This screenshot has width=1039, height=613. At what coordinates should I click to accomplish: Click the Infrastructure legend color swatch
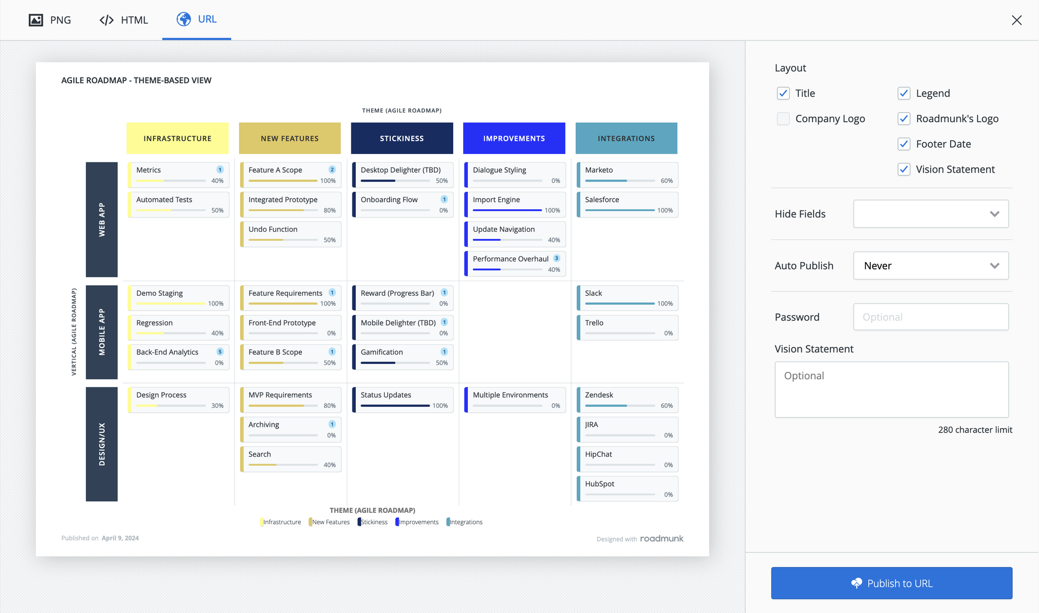(262, 522)
